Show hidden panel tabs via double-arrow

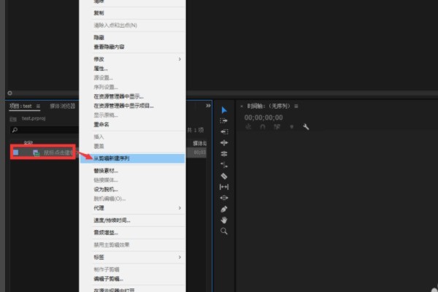click(x=208, y=107)
